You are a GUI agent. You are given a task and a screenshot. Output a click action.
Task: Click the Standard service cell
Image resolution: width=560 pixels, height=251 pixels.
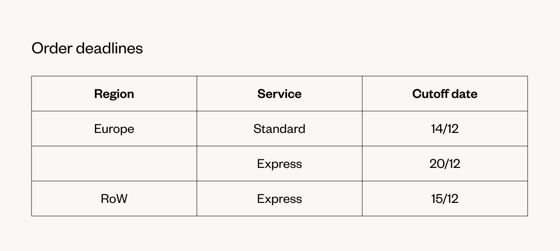280,129
